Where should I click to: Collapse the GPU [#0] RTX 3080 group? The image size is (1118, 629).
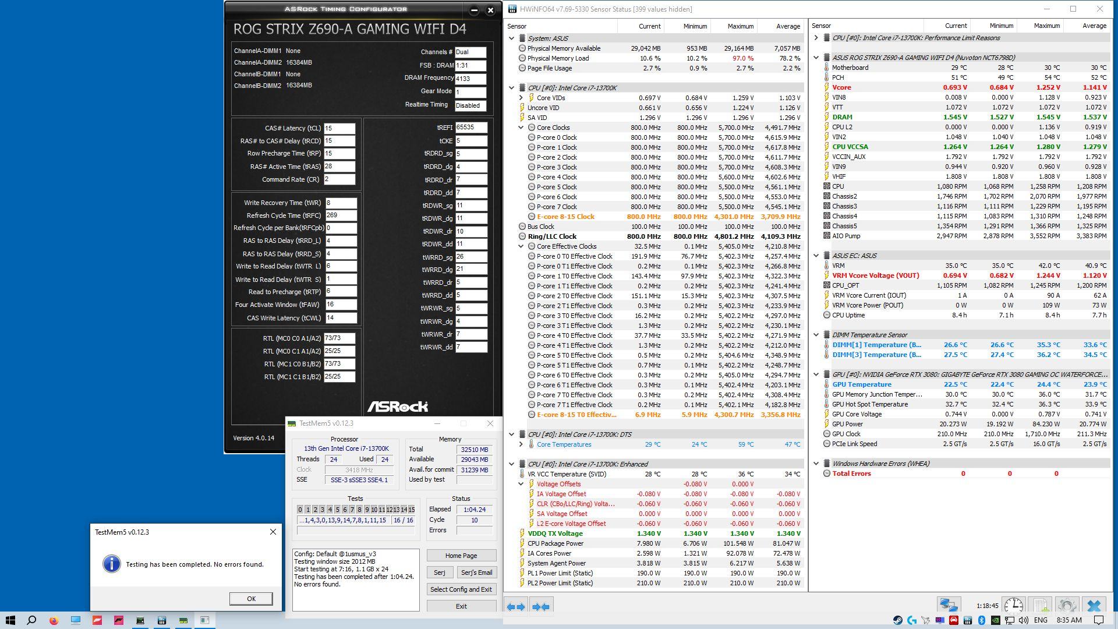coord(816,374)
